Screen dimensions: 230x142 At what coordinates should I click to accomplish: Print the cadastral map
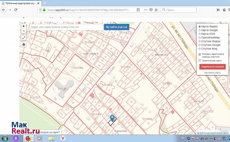pyautogui.click(x=24, y=44)
